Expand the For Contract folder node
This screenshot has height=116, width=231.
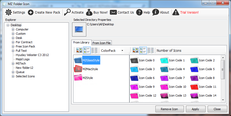(x=13, y=42)
